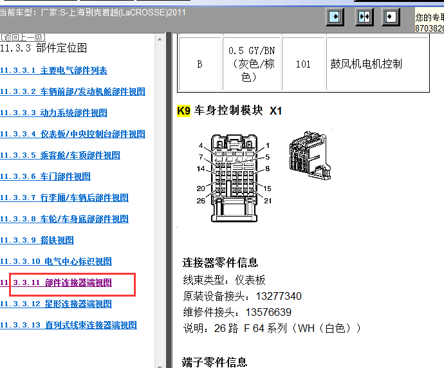
Task: Open 11.3.3.12 星形连接器端视图
Action: (56, 304)
